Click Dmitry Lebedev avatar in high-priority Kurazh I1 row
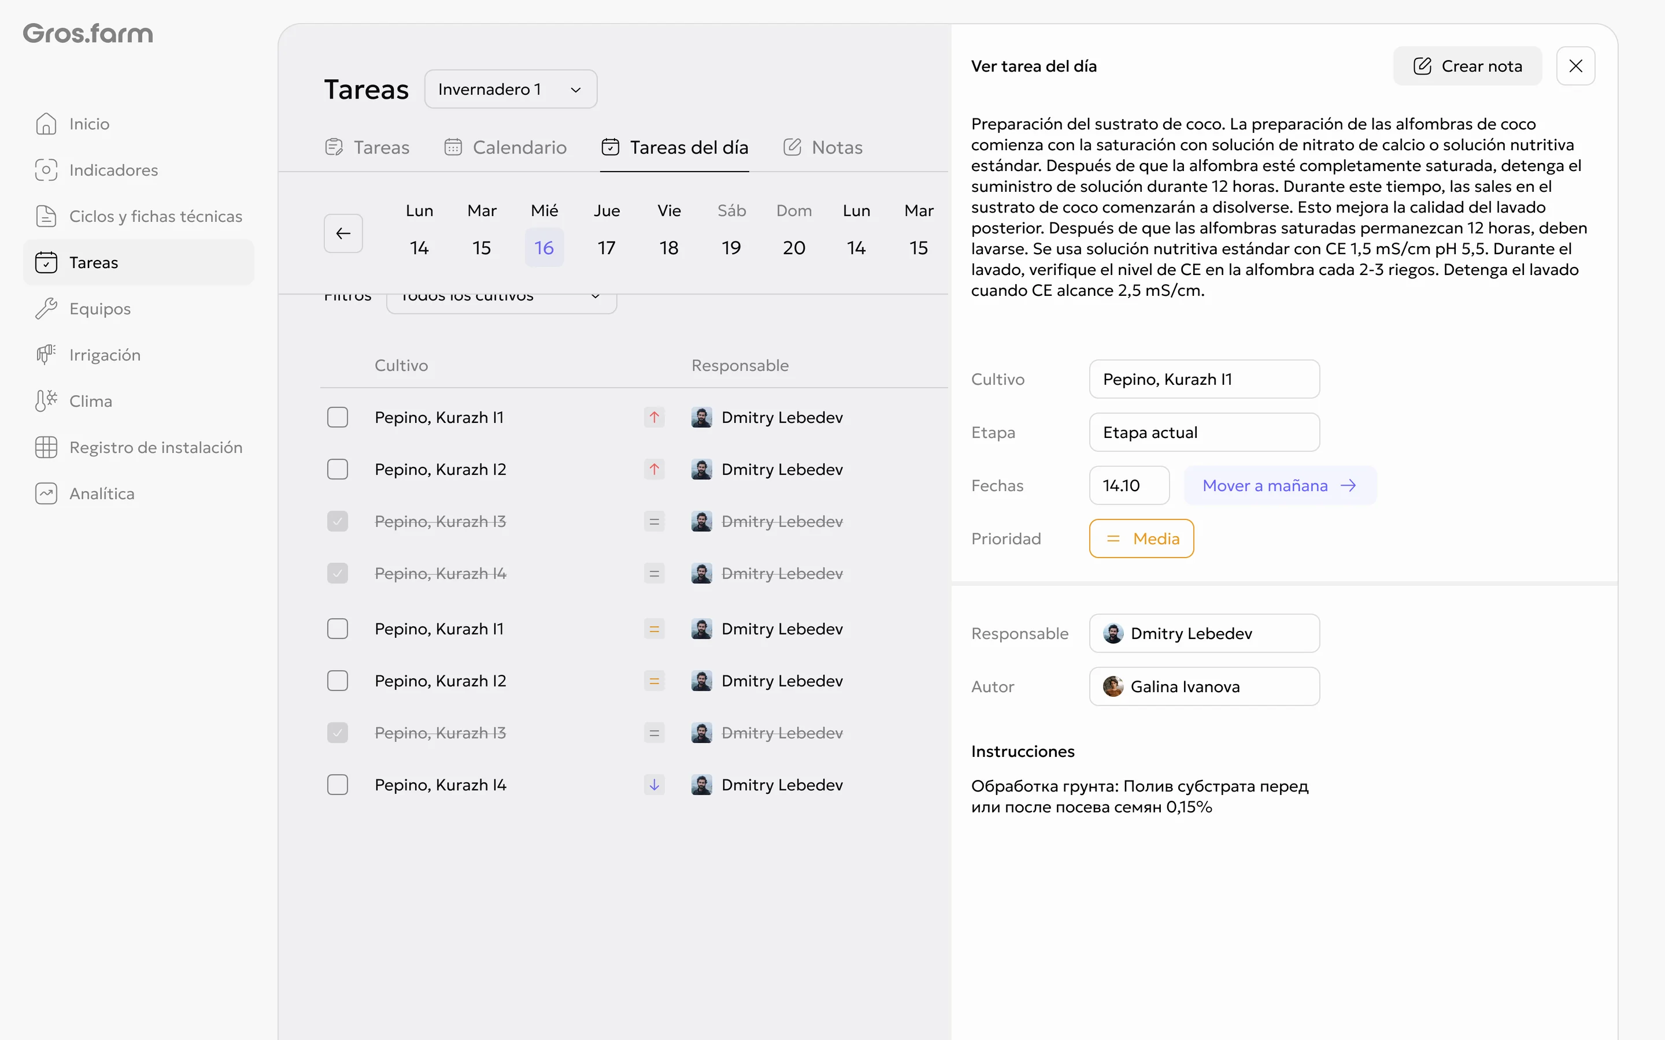The image size is (1665, 1040). coord(702,417)
